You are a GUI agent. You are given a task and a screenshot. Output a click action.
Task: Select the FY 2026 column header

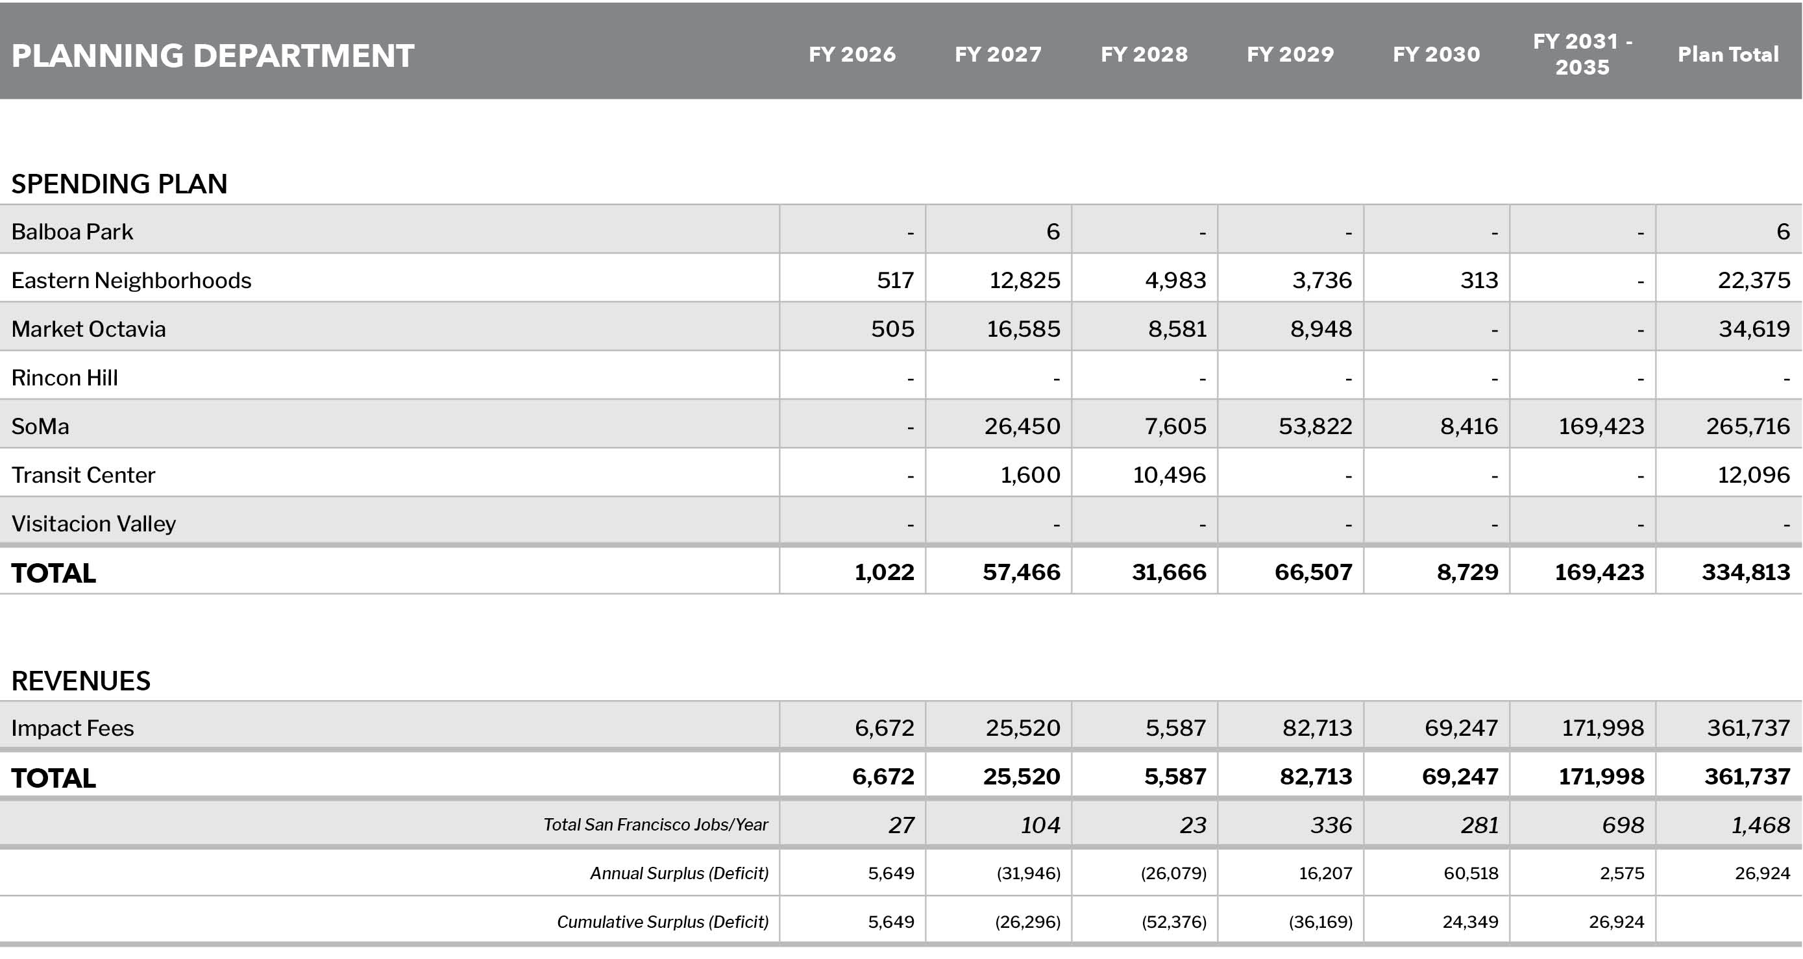(x=852, y=55)
